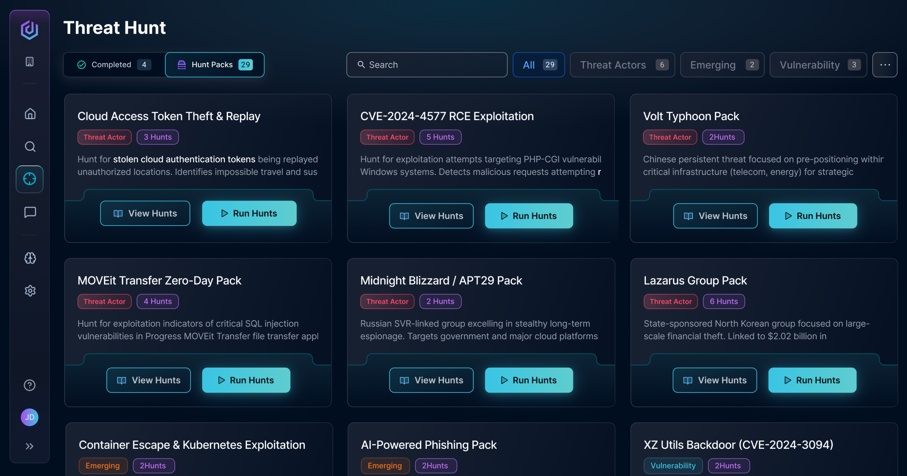Enable the Vulnerability filter chip
Screen dimensions: 907x476
pos(818,65)
